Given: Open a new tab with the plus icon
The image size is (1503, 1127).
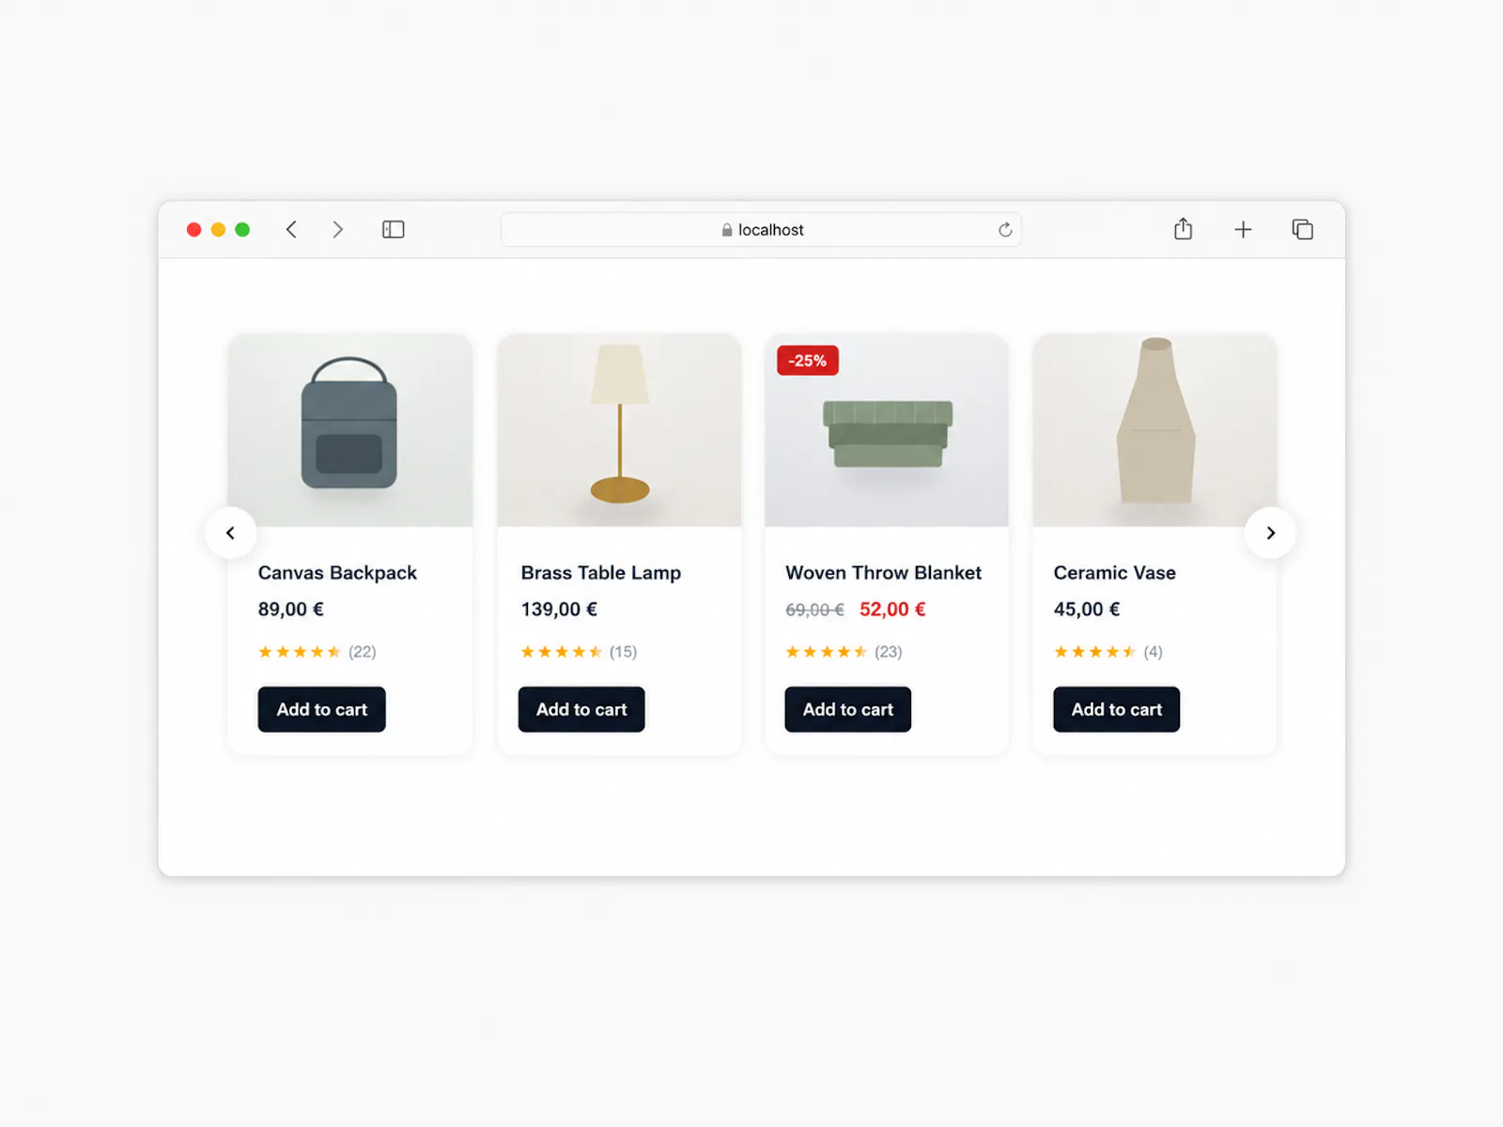Looking at the screenshot, I should [1243, 229].
